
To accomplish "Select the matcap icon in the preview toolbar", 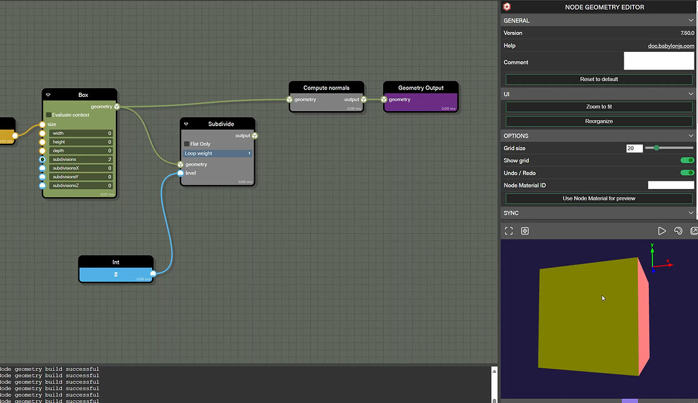I will point(524,230).
